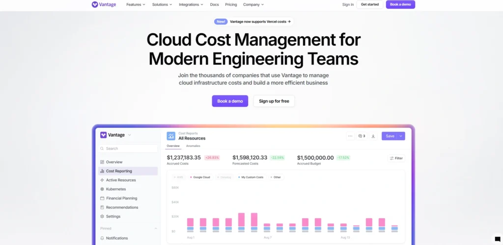Image resolution: width=503 pixels, height=245 pixels.
Task: Expand the Vantage workspace chevron in sidebar
Action: point(130,135)
